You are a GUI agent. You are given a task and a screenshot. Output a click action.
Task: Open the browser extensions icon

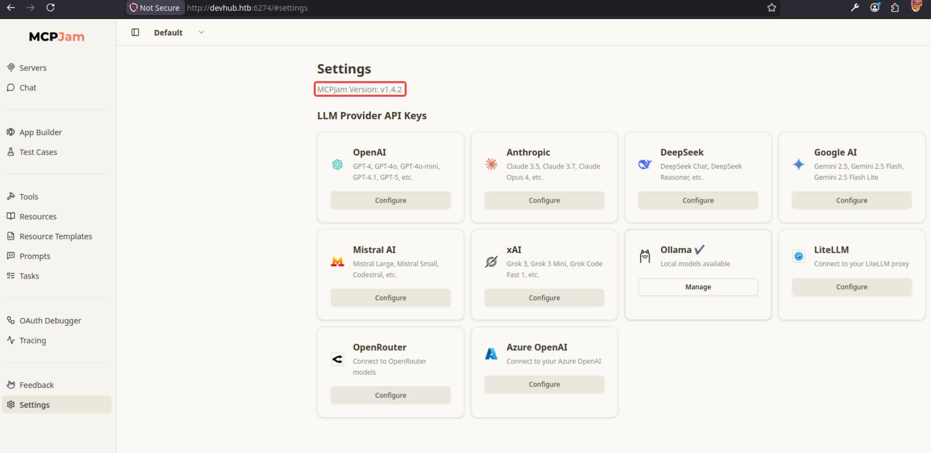pos(895,7)
